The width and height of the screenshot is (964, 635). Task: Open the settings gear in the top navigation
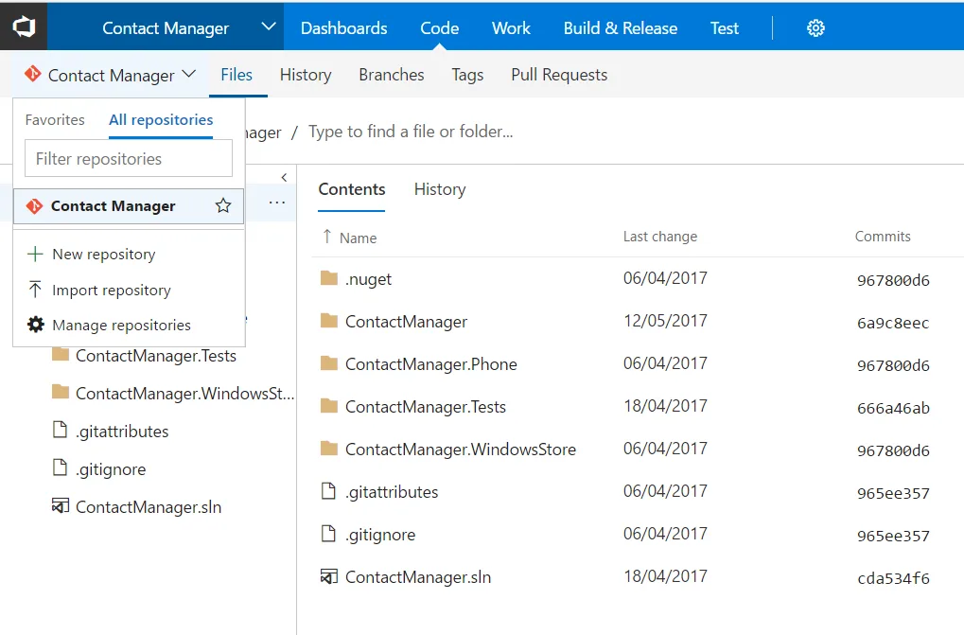pos(815,27)
